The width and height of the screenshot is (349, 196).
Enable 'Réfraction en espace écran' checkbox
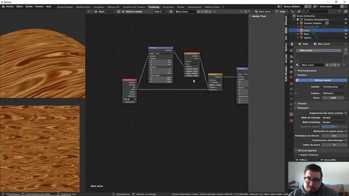pos(346,131)
